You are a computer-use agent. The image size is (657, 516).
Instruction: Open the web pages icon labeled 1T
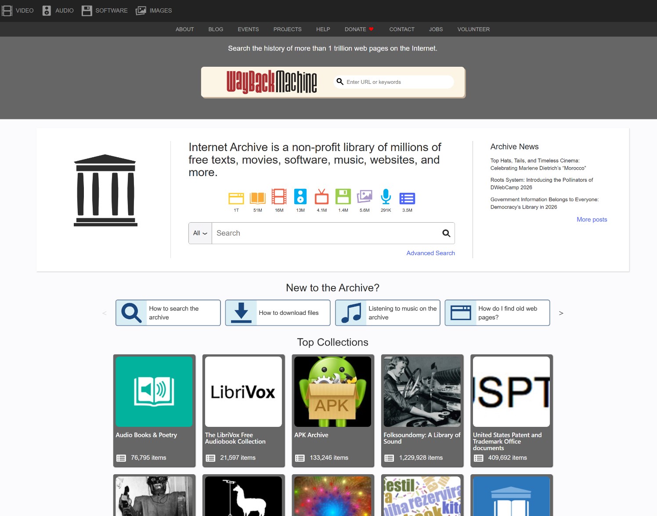tap(236, 198)
